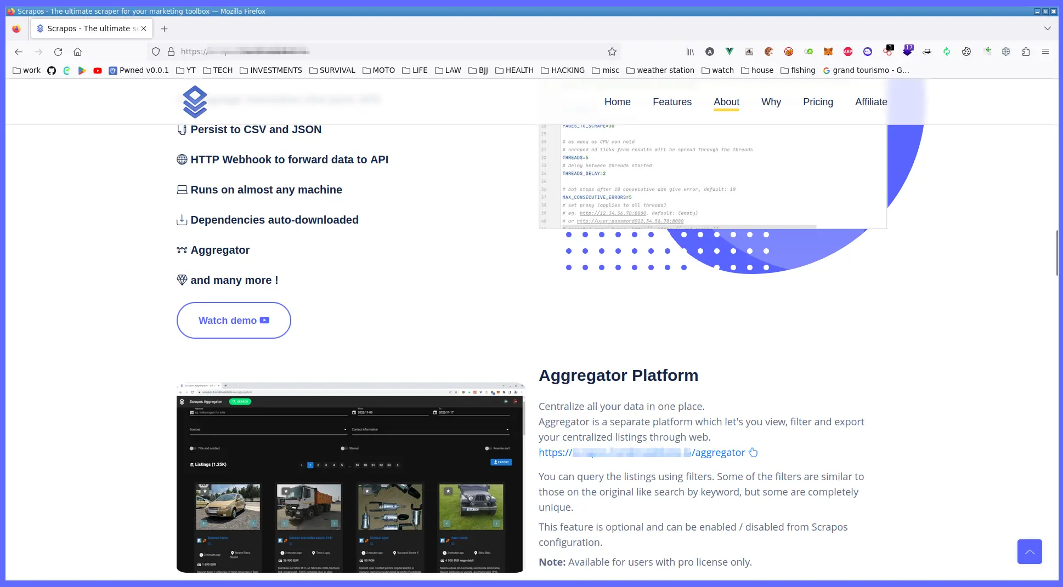Open the GitHub bookmark icon
The image size is (1063, 587).
point(52,70)
